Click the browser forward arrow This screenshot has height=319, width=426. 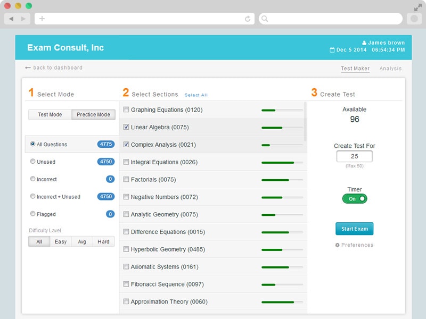[x=23, y=19]
